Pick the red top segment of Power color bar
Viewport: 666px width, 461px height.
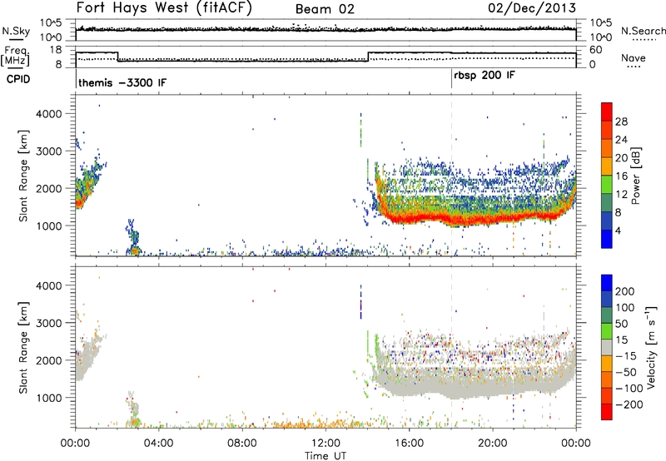click(607, 112)
